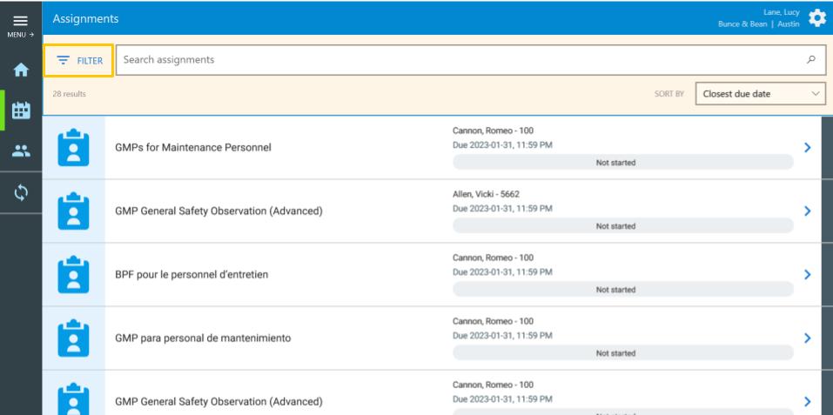Click the sync arrows sidebar icon
Screen dimensions: 833x415
(x=19, y=191)
